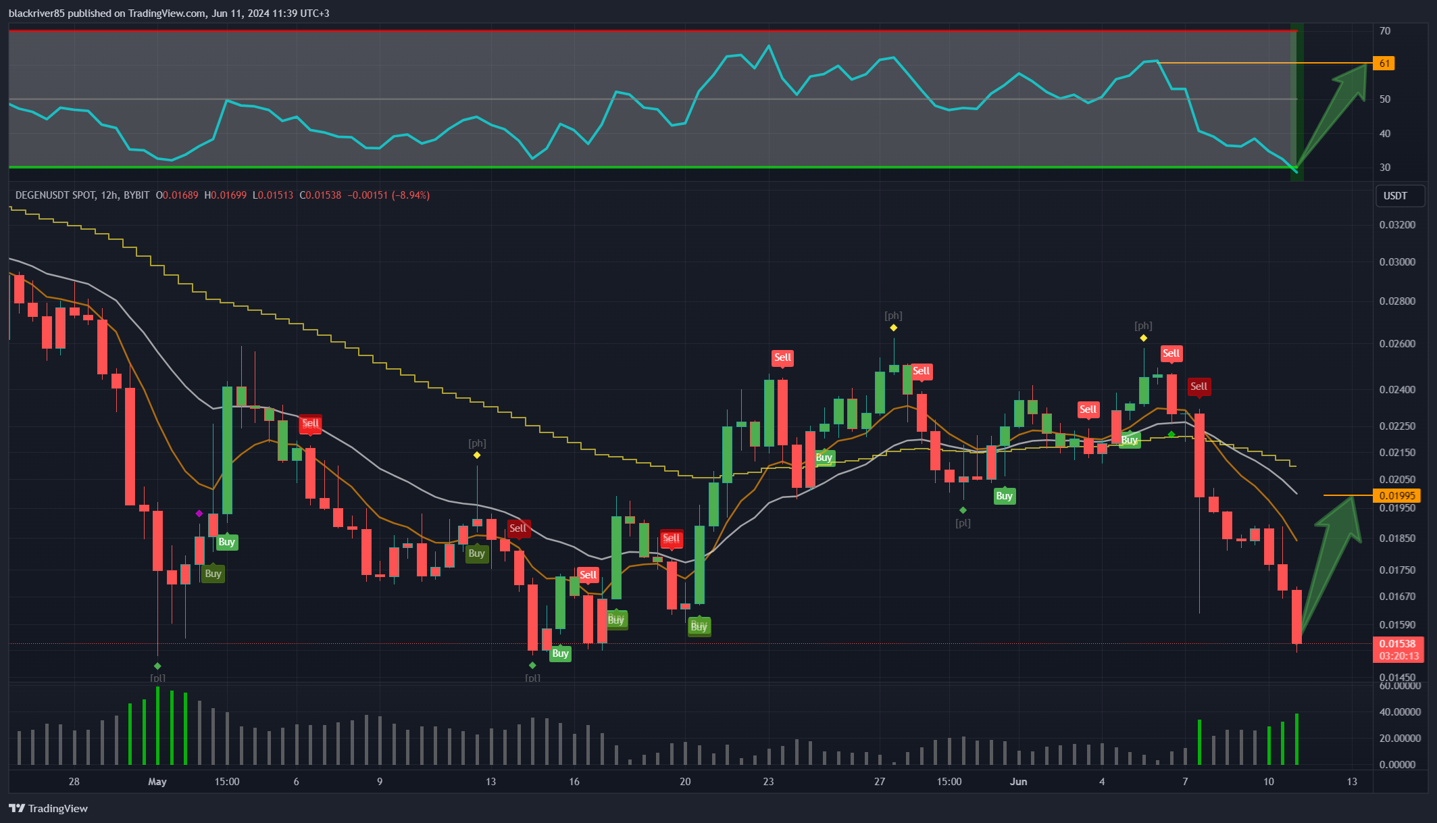Click the 23 date on time axis
Screen dimensions: 1437x823
pyautogui.click(x=769, y=782)
